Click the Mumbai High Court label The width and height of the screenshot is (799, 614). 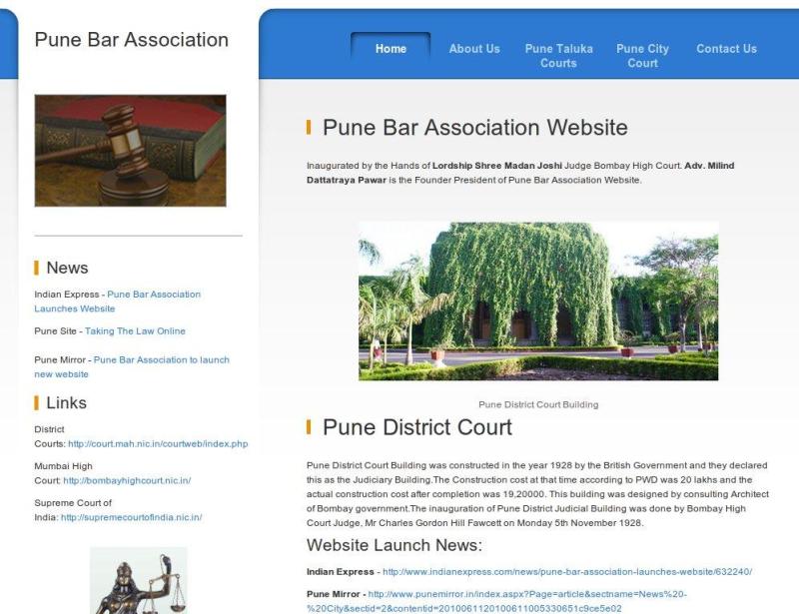[63, 473]
